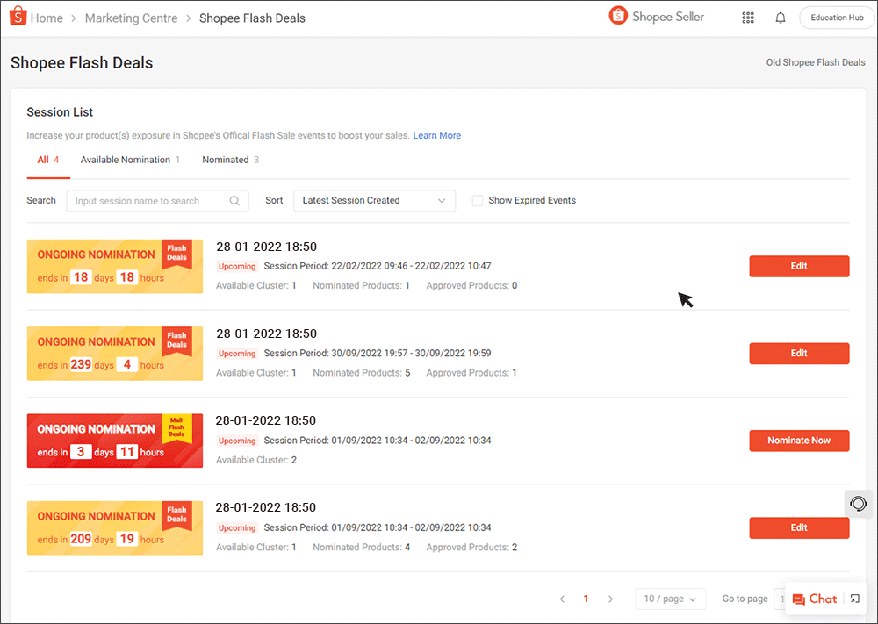Click the floating help bubble icon

(x=858, y=504)
